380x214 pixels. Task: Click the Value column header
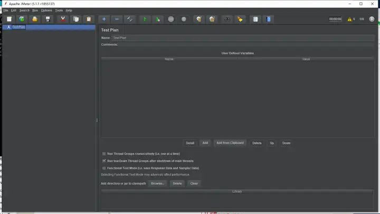(x=306, y=59)
